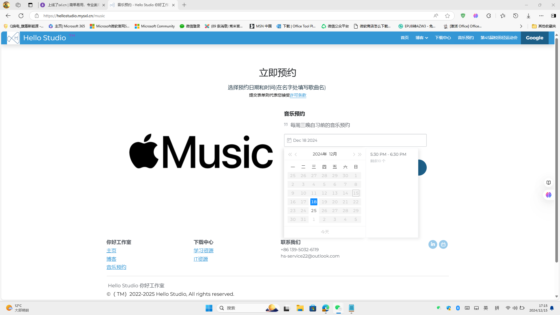The height and width of the screenshot is (315, 560).
Task: Open the 12月 month selector
Action: [333, 154]
